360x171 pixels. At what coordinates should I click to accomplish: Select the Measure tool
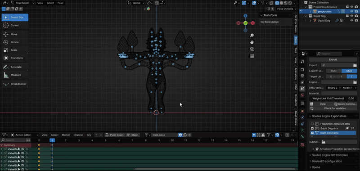tap(15, 75)
